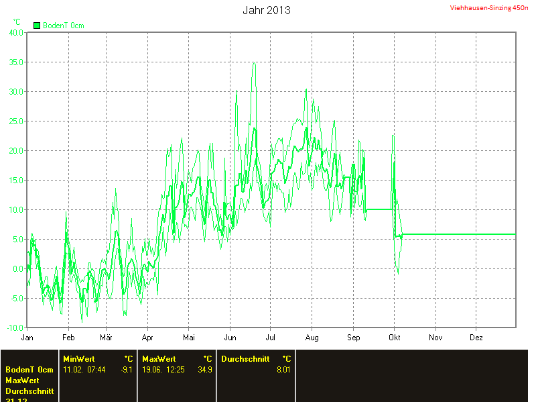Open the Viehhausen-Sinzing 450m station label
This screenshot has width=536, height=402.
point(489,7)
